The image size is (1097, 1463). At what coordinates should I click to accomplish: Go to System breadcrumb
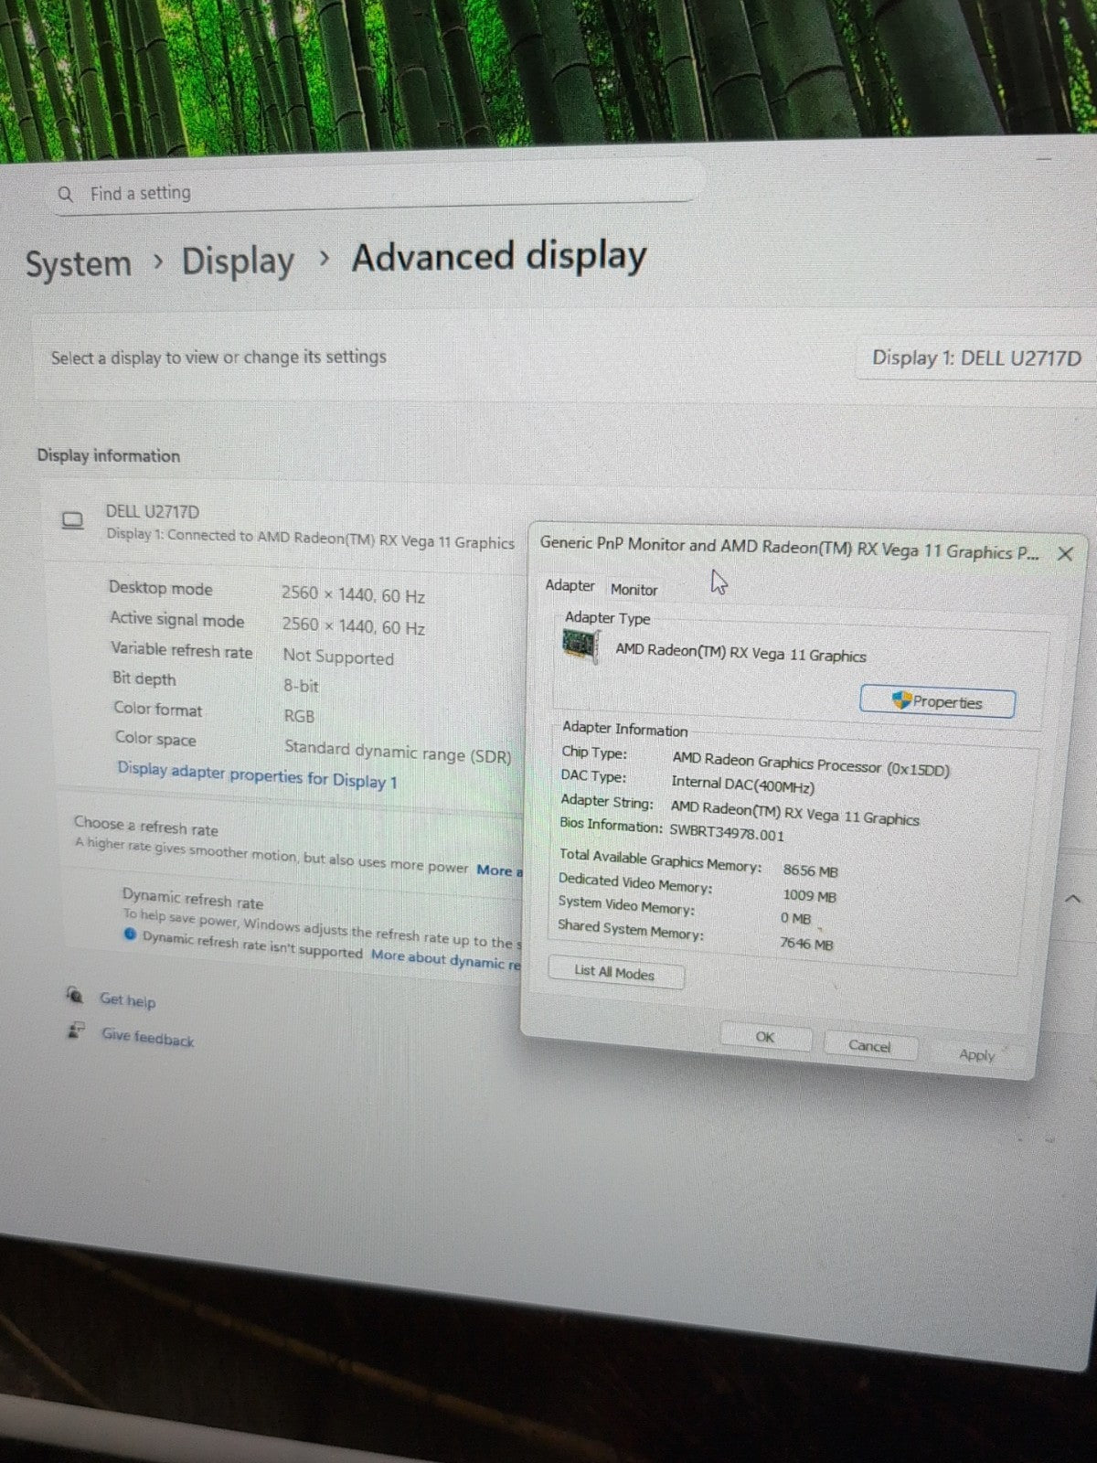click(79, 263)
